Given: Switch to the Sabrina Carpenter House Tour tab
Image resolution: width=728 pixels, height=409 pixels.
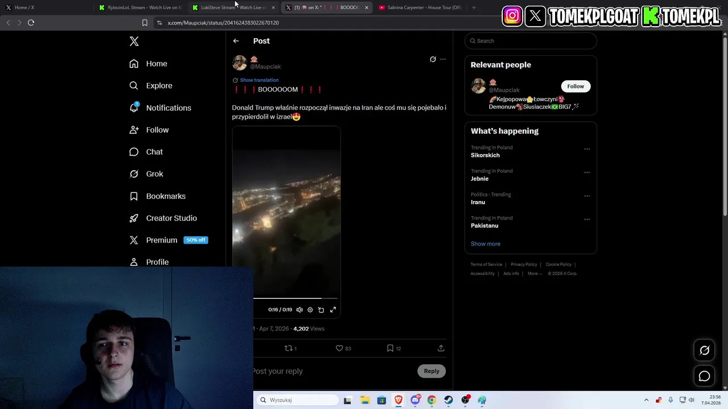Looking at the screenshot, I should click(421, 7).
